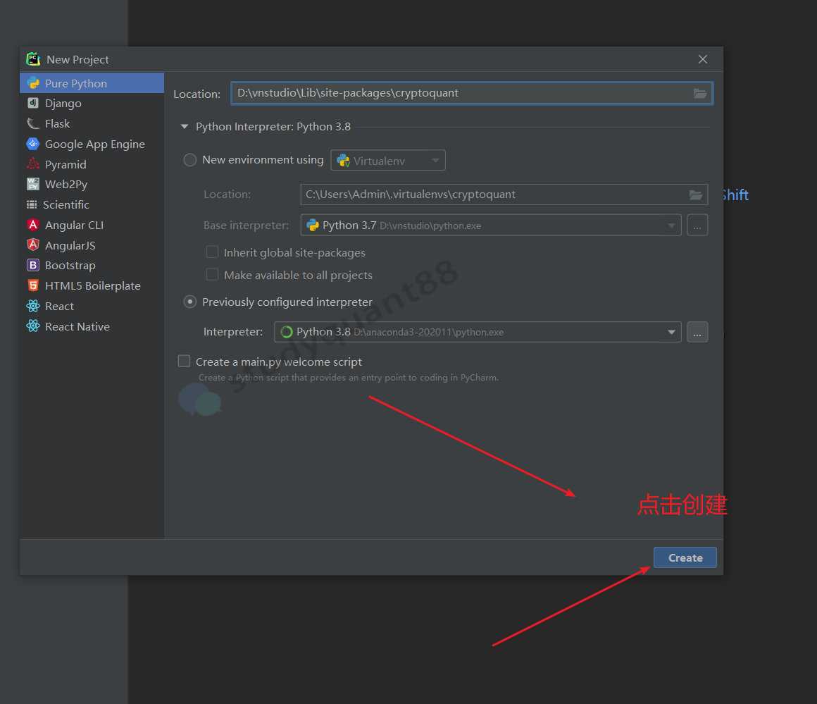Choose the Pyramid framework icon
The width and height of the screenshot is (817, 704).
pyautogui.click(x=33, y=164)
